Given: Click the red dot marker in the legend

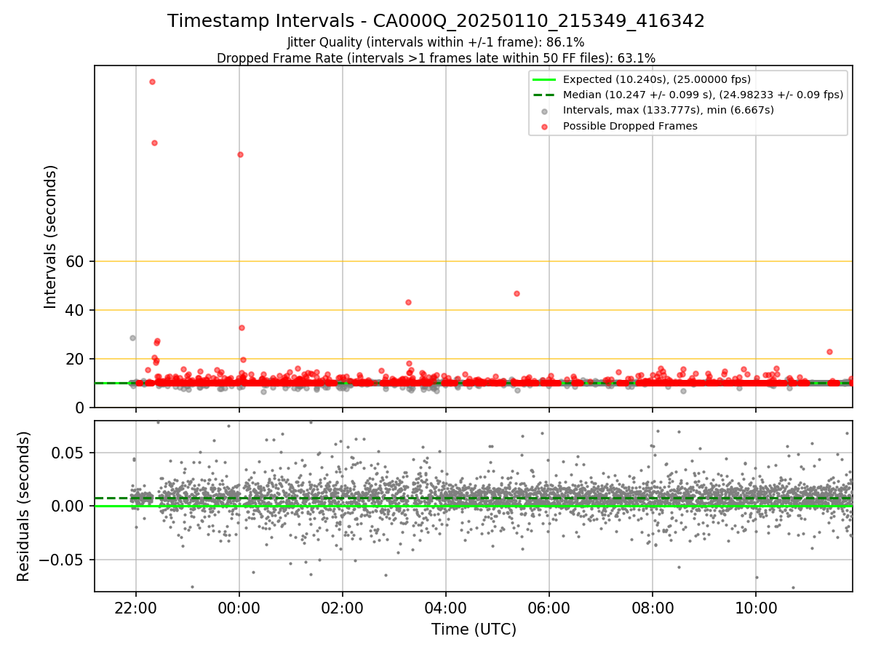Looking at the screenshot, I should click(x=544, y=126).
